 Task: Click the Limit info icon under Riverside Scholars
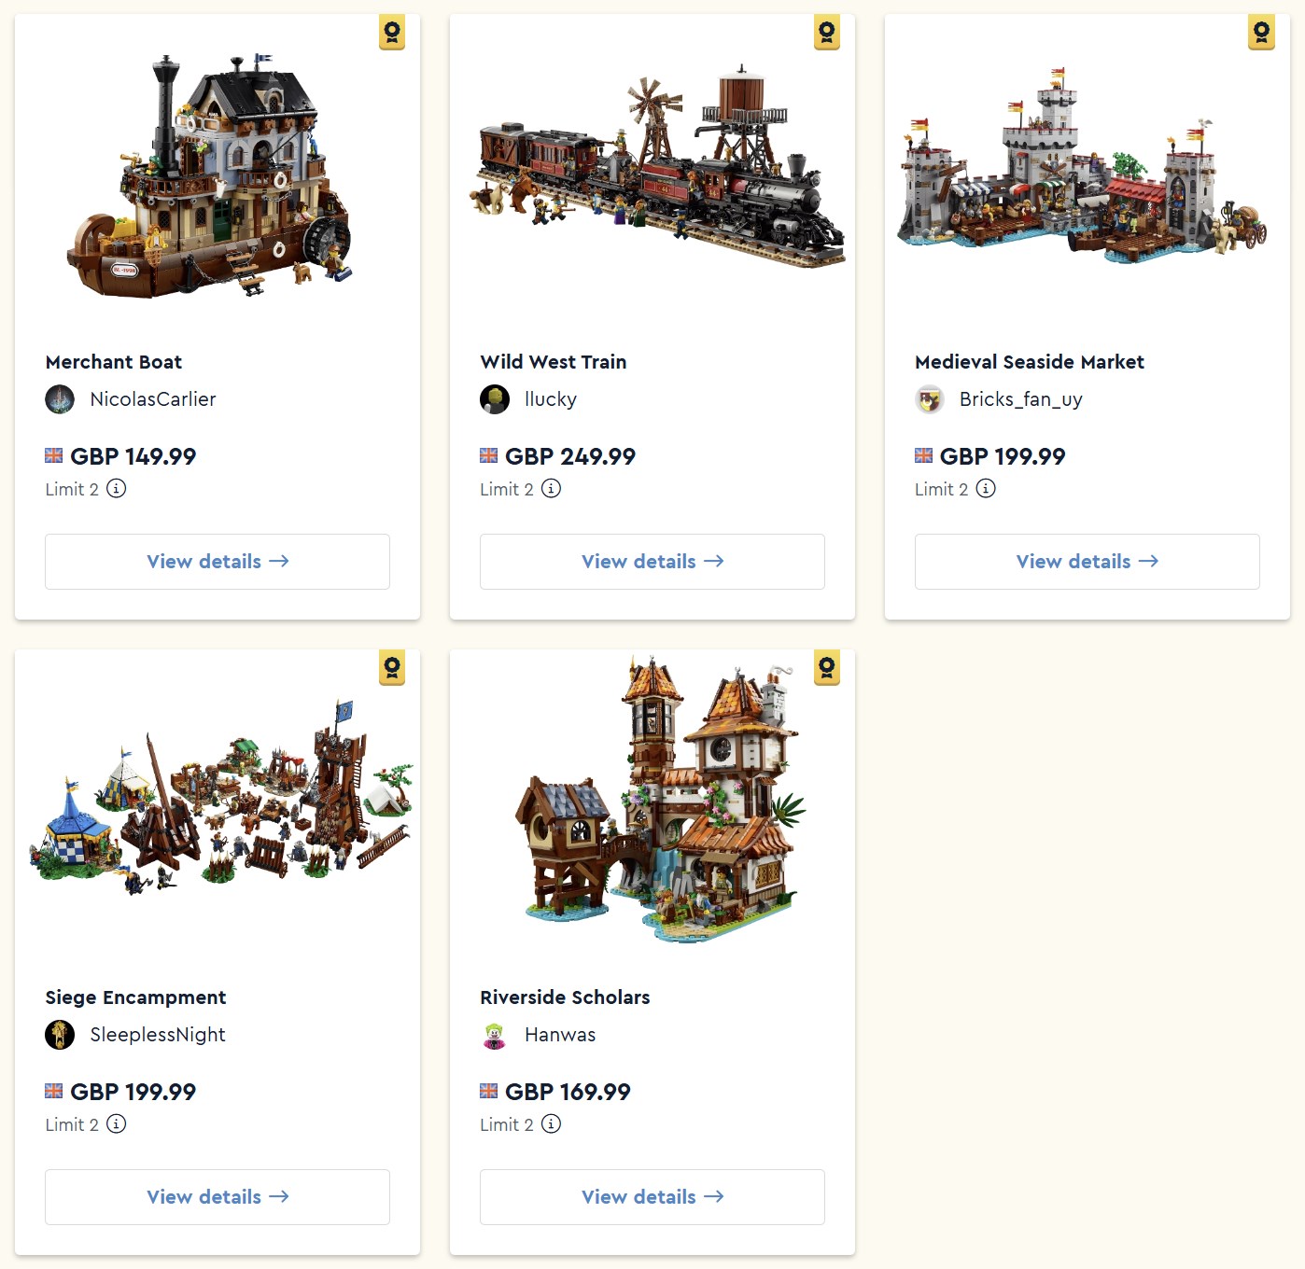point(551,1123)
